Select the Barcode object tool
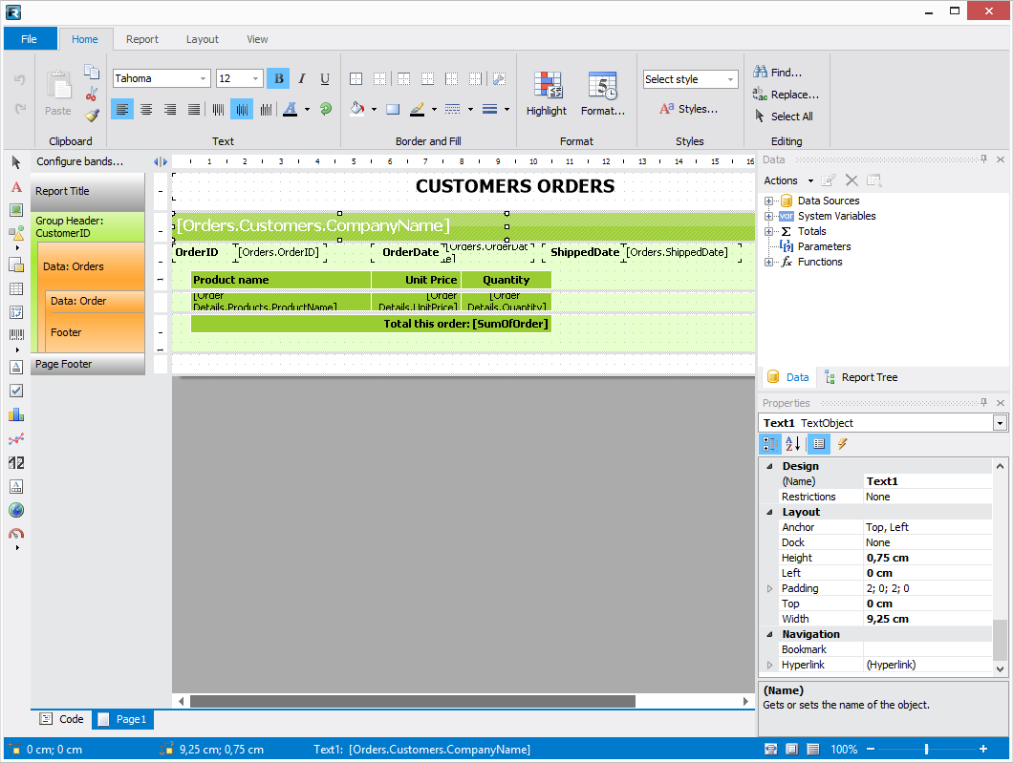 (x=15, y=334)
